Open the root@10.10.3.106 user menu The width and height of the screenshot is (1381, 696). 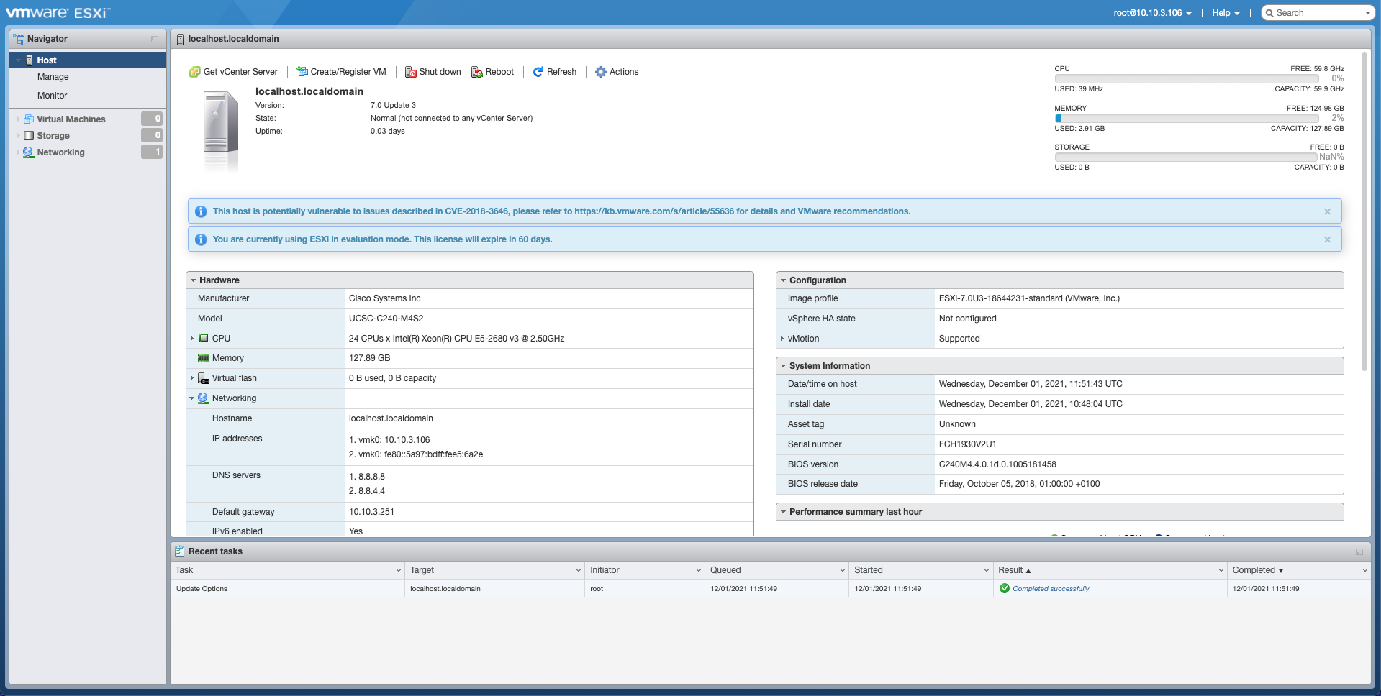coord(1152,13)
